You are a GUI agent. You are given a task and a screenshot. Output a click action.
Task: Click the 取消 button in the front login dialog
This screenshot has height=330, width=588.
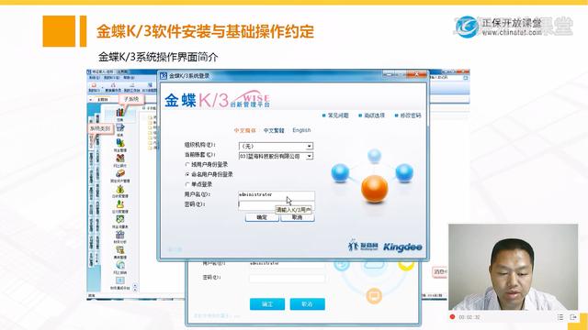[298, 218]
